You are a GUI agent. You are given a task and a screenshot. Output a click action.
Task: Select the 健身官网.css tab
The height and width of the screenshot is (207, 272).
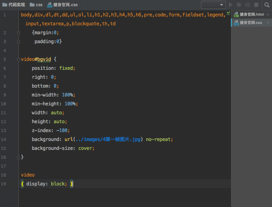[x=250, y=23]
